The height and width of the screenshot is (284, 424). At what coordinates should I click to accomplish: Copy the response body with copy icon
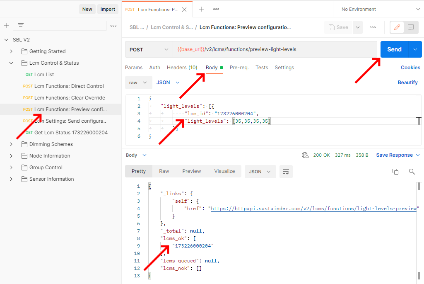pos(395,171)
